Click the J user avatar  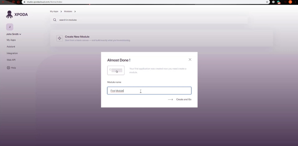[x=10, y=27]
